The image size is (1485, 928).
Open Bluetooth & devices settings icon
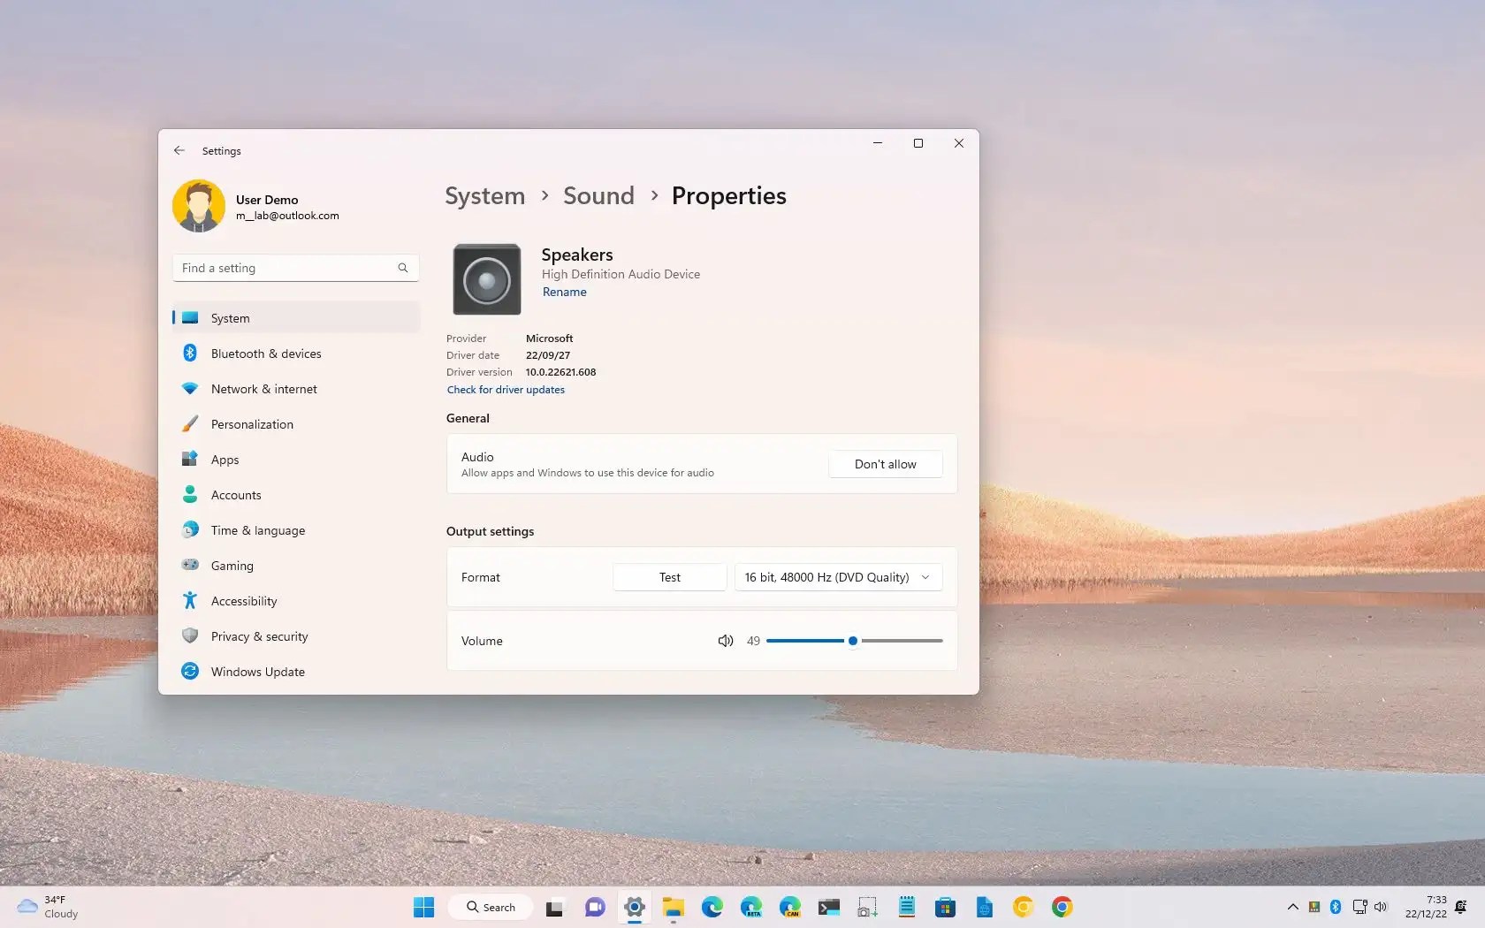point(191,353)
